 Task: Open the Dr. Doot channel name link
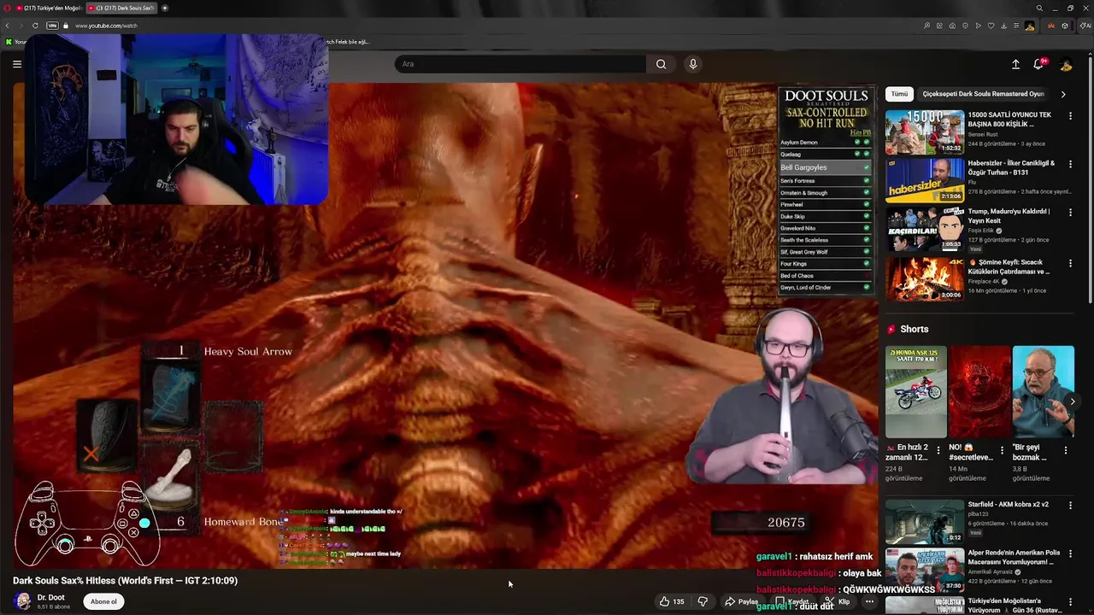50,597
